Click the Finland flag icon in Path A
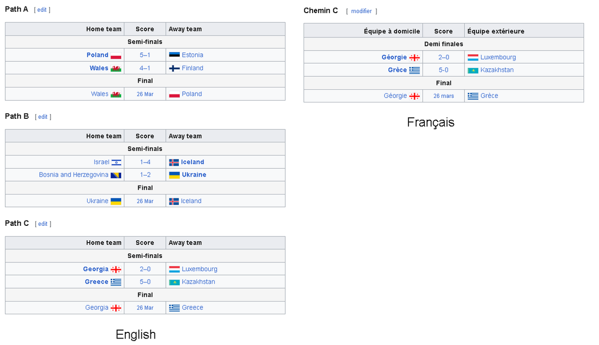Screen dimensions: 599x345 174,68
